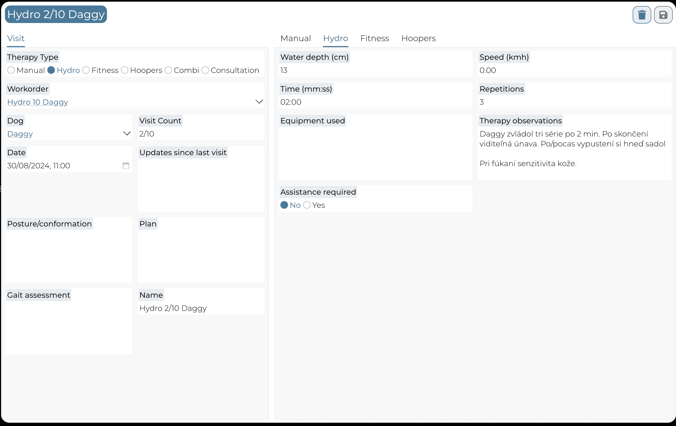Screen dimensions: 676x426
Task: Click the Time (mm:ss) label
Action: click(306, 89)
